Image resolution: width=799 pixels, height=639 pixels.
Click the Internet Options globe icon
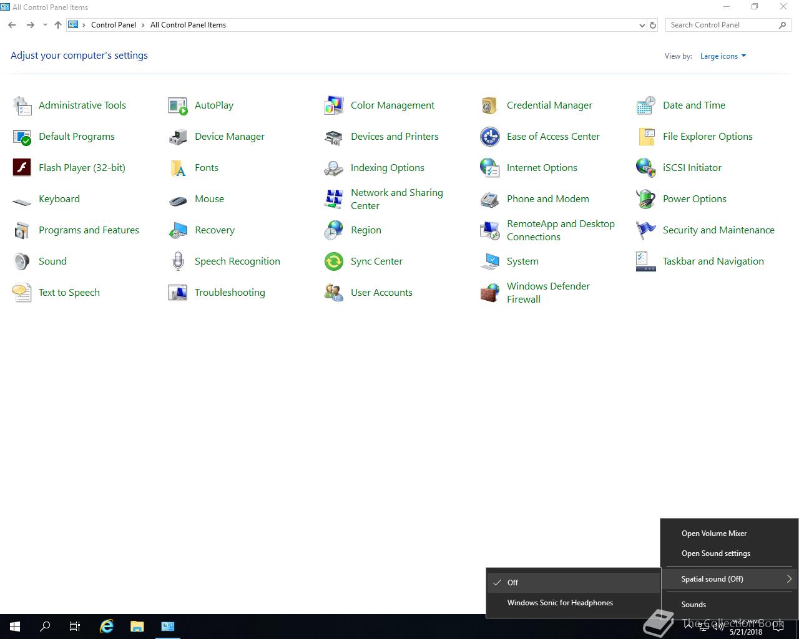coord(490,168)
